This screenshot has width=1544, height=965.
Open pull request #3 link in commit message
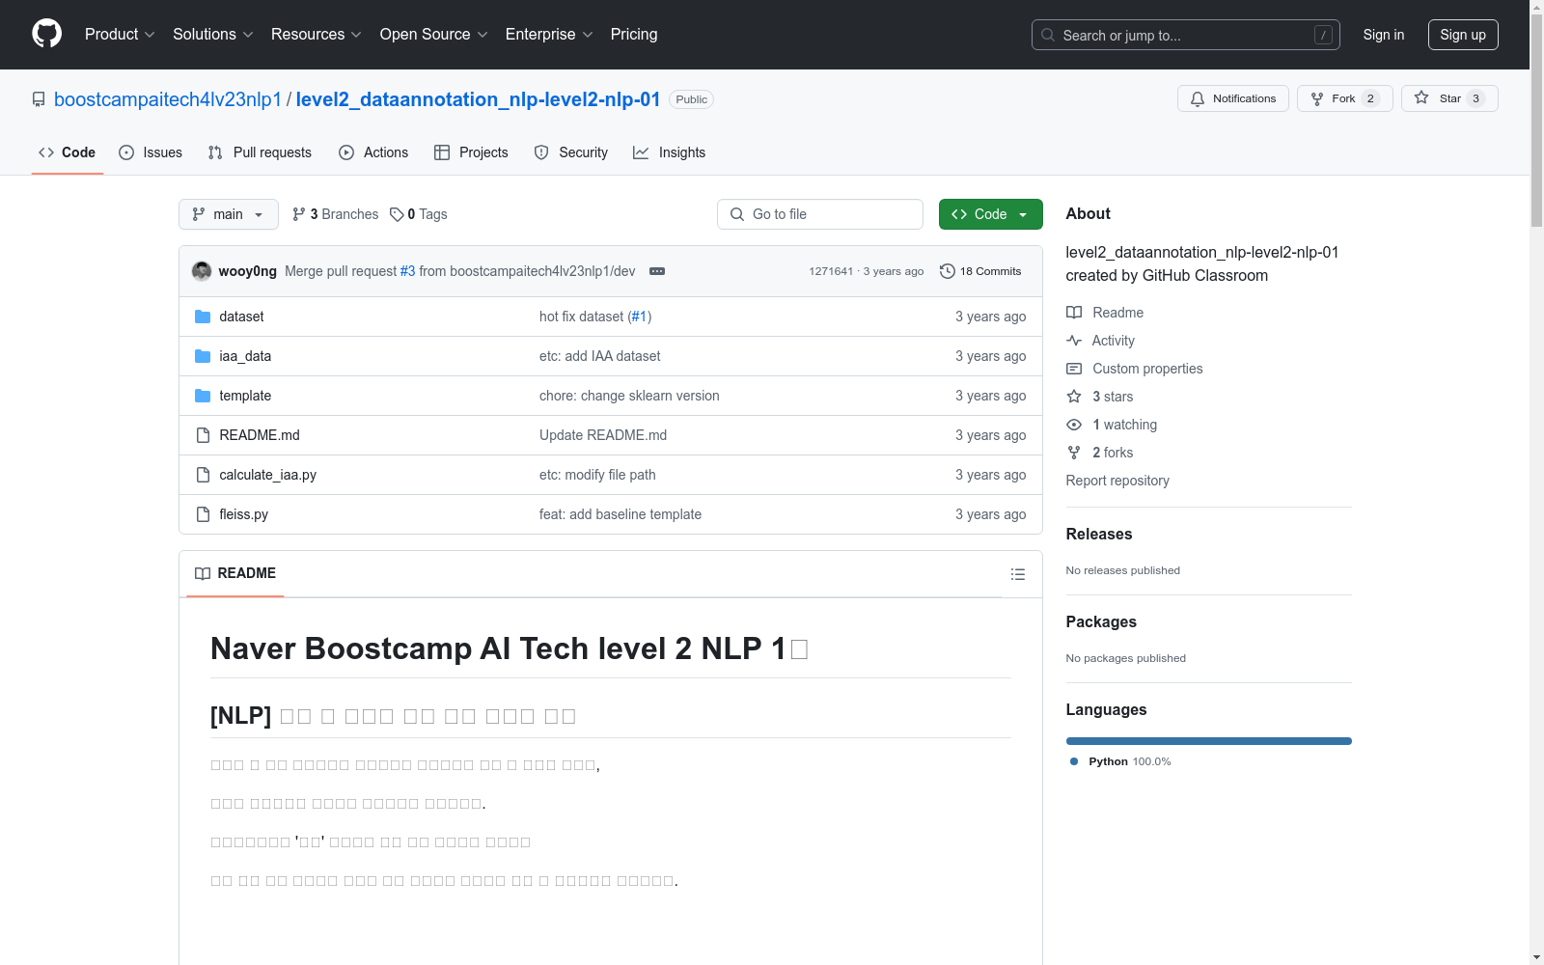(408, 271)
